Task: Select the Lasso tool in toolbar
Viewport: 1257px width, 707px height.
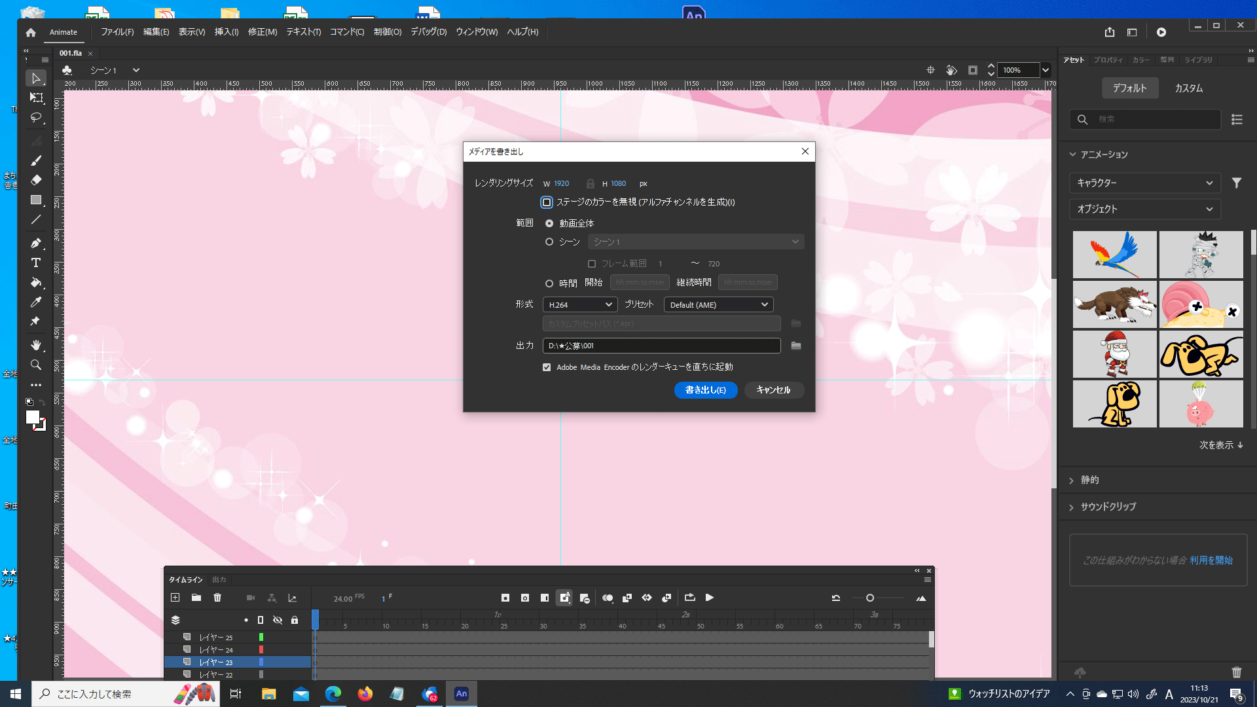Action: point(36,118)
